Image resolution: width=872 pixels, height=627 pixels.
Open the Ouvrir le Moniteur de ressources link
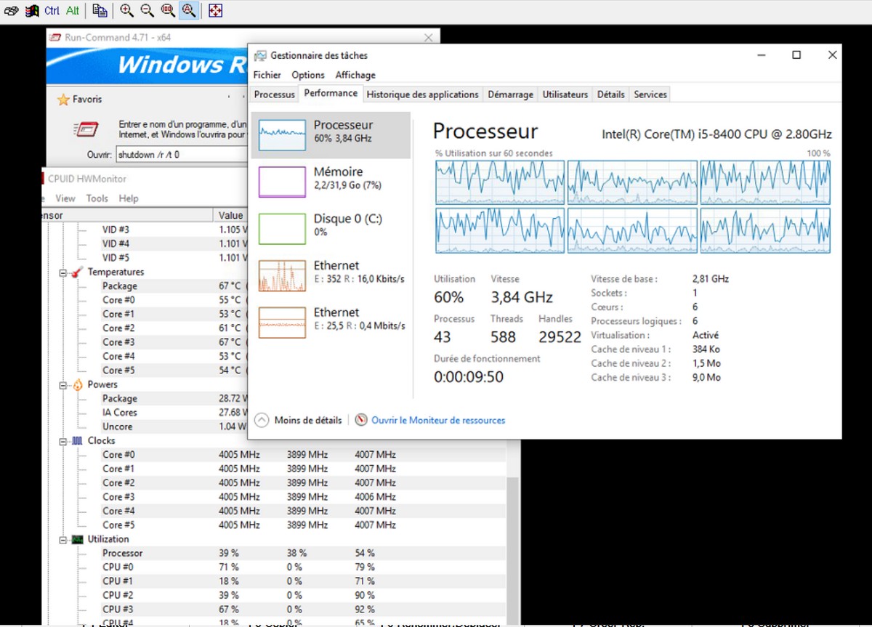[x=438, y=420]
